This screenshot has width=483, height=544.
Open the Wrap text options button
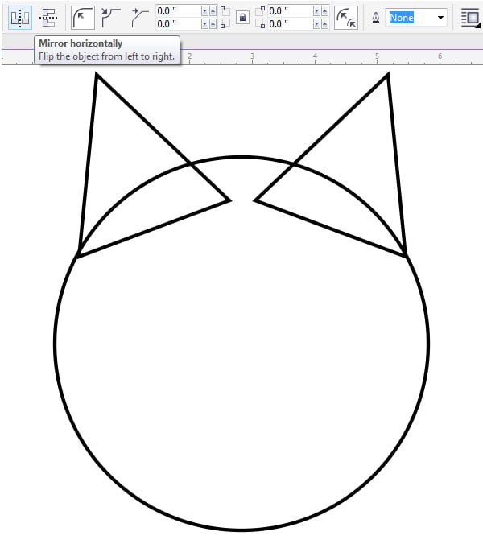(x=470, y=18)
